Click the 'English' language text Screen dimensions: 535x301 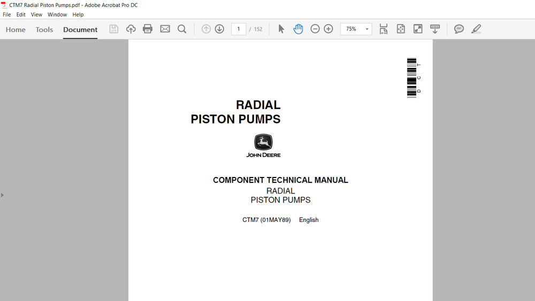(x=309, y=220)
